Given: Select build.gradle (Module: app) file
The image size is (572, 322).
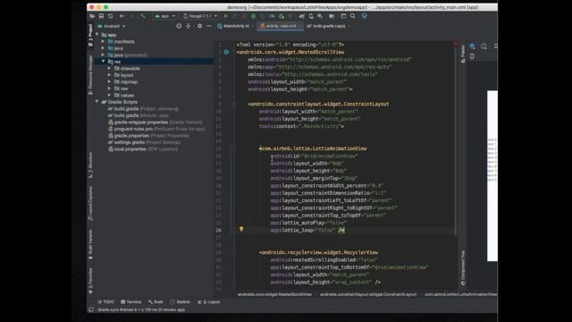Looking at the screenshot, I should pos(138,115).
